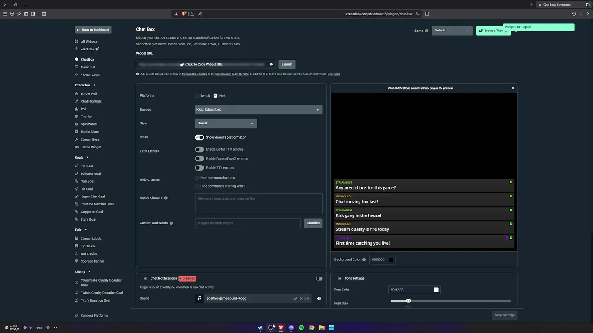Click the Save Settings button

pyautogui.click(x=505, y=315)
